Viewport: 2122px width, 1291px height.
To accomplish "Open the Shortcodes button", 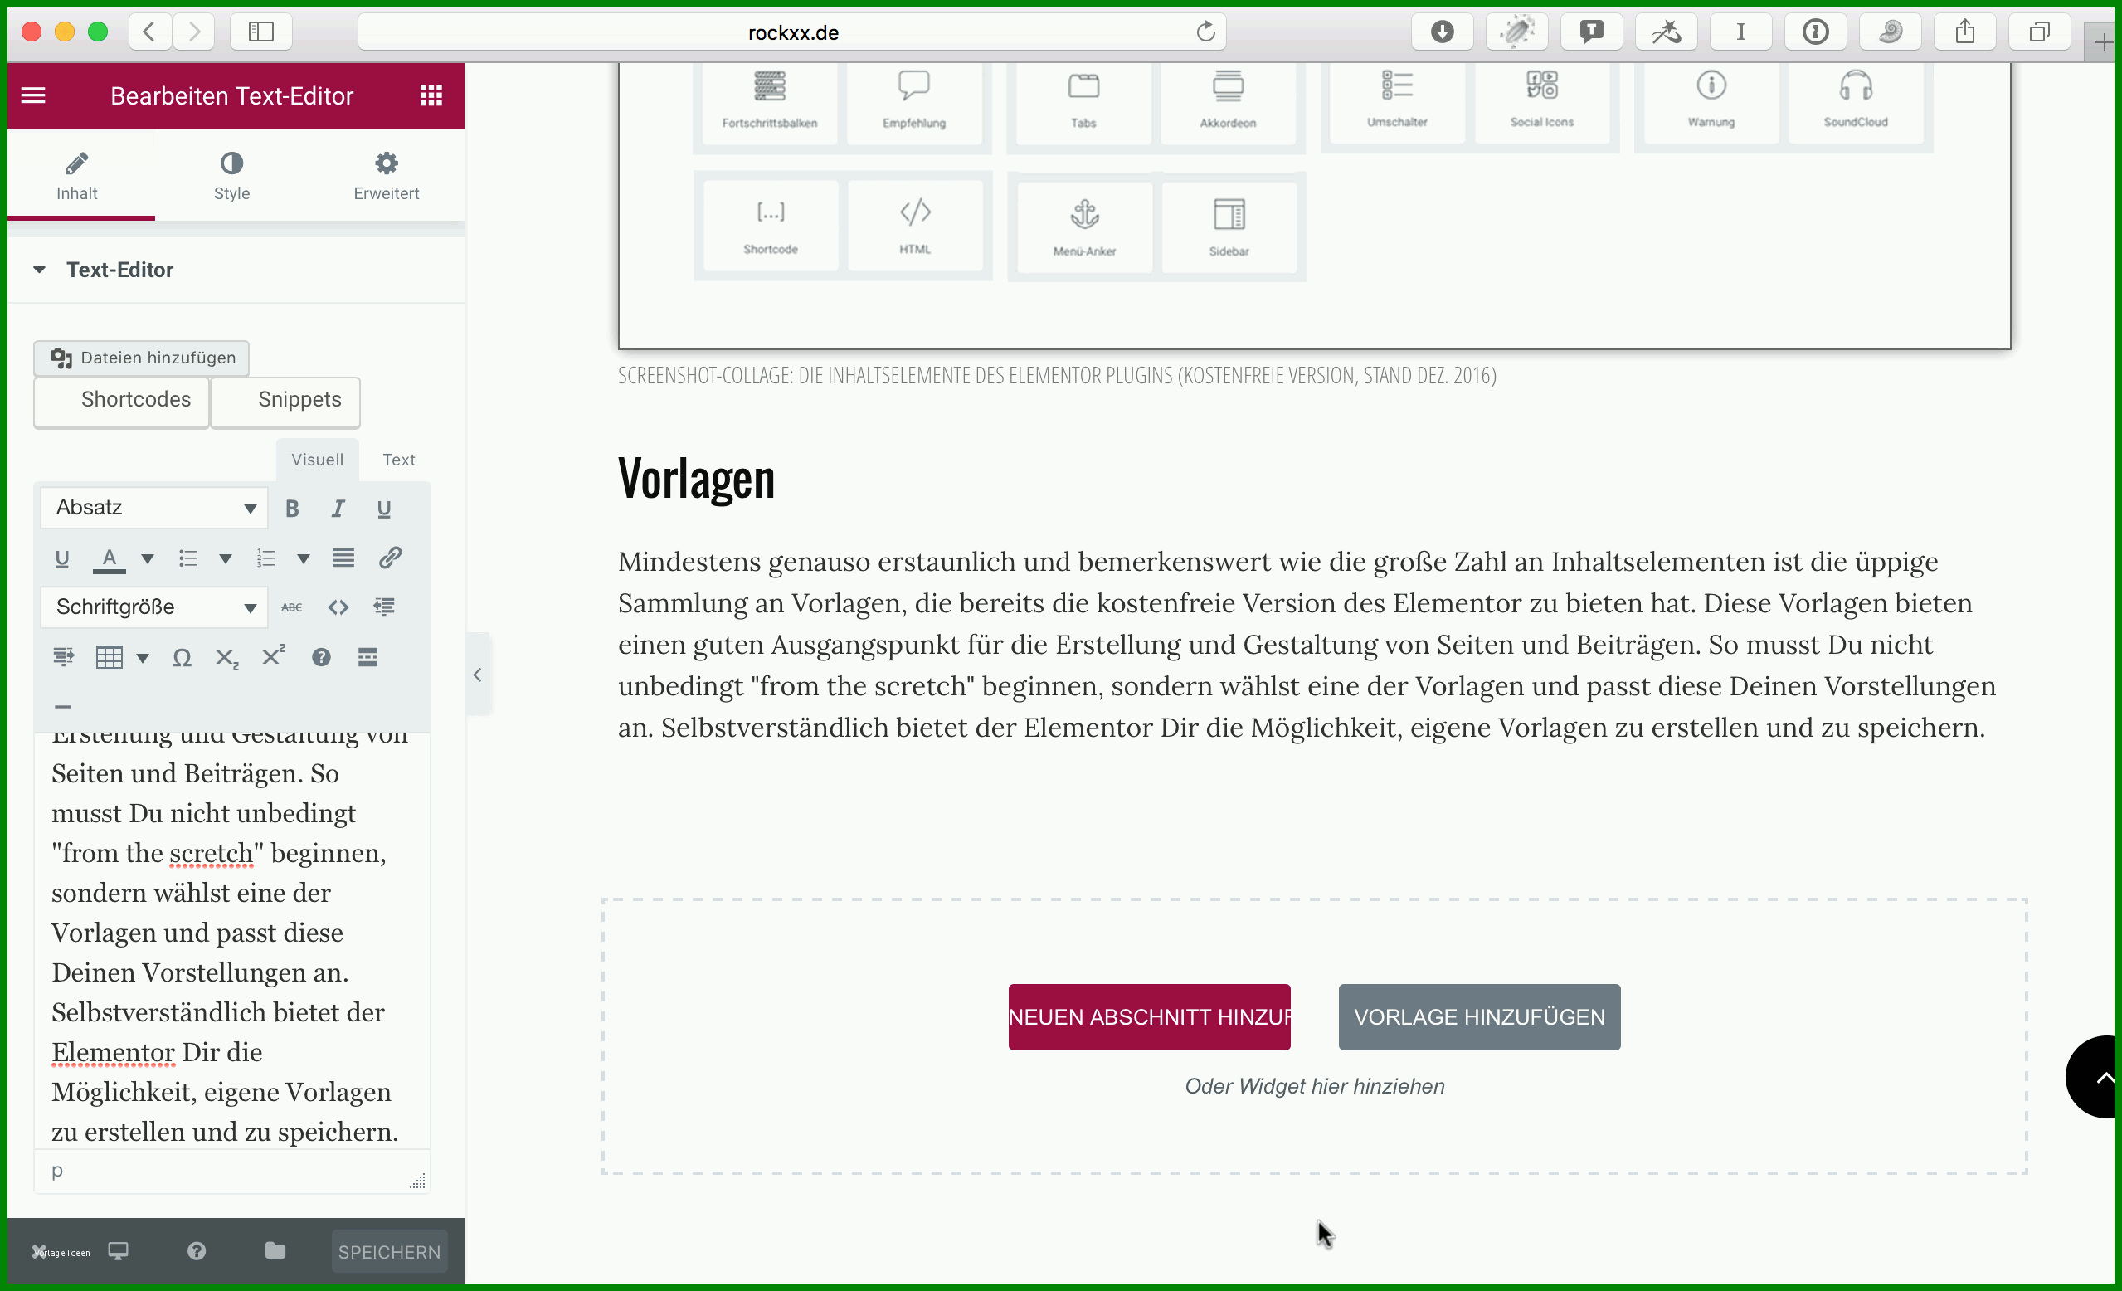I will (x=121, y=401).
